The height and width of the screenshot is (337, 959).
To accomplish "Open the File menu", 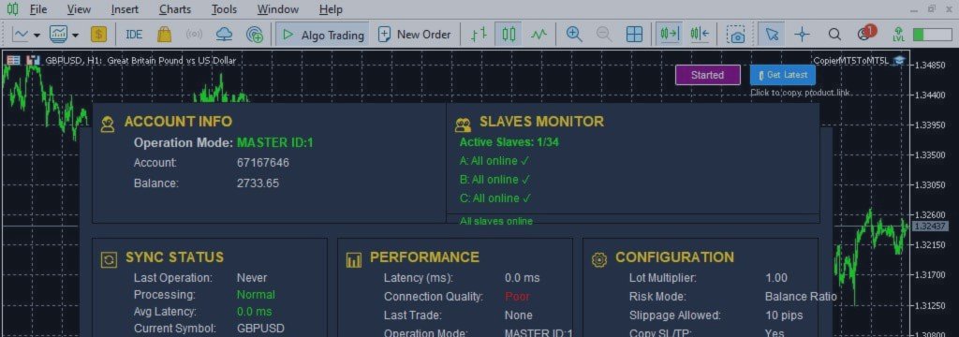I will 37,9.
